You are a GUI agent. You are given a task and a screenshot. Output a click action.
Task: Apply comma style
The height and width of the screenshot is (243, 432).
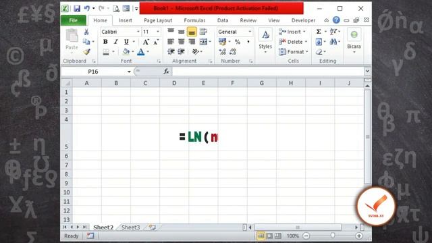(x=248, y=42)
